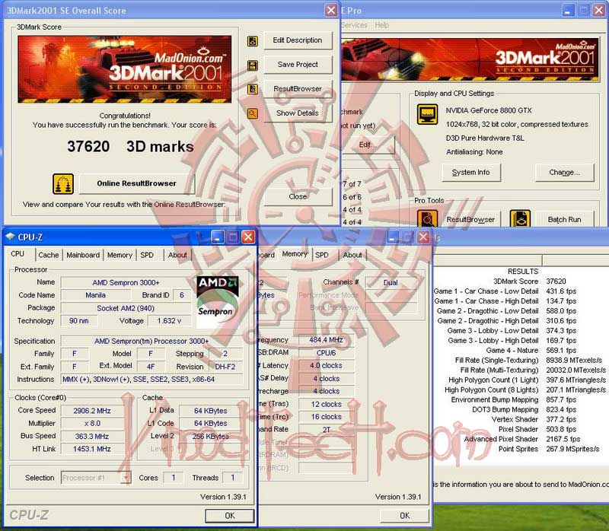The image size is (609, 531).
Task: Open Edit Description button
Action: click(x=298, y=40)
